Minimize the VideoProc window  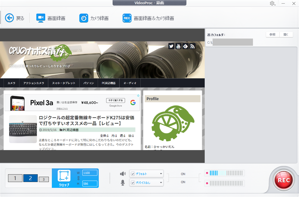click(283, 3)
